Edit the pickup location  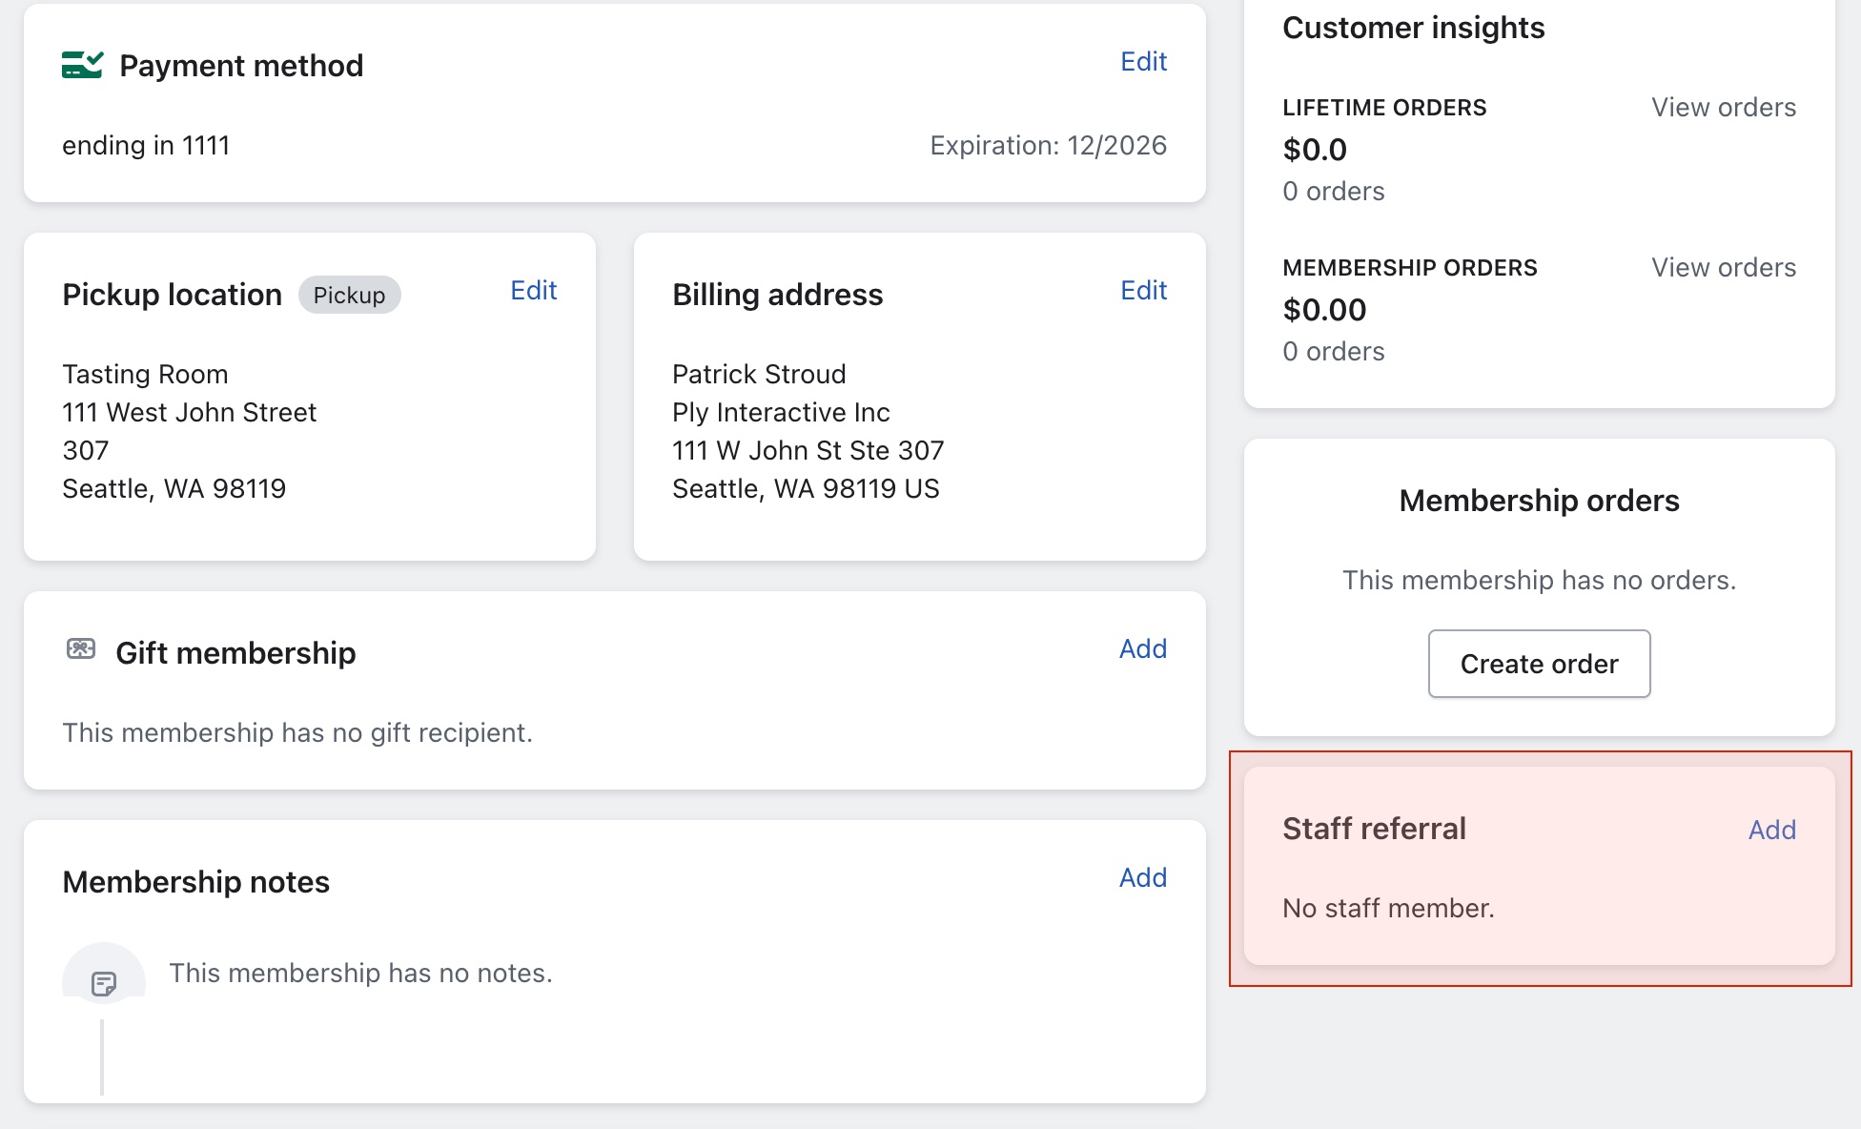click(533, 291)
